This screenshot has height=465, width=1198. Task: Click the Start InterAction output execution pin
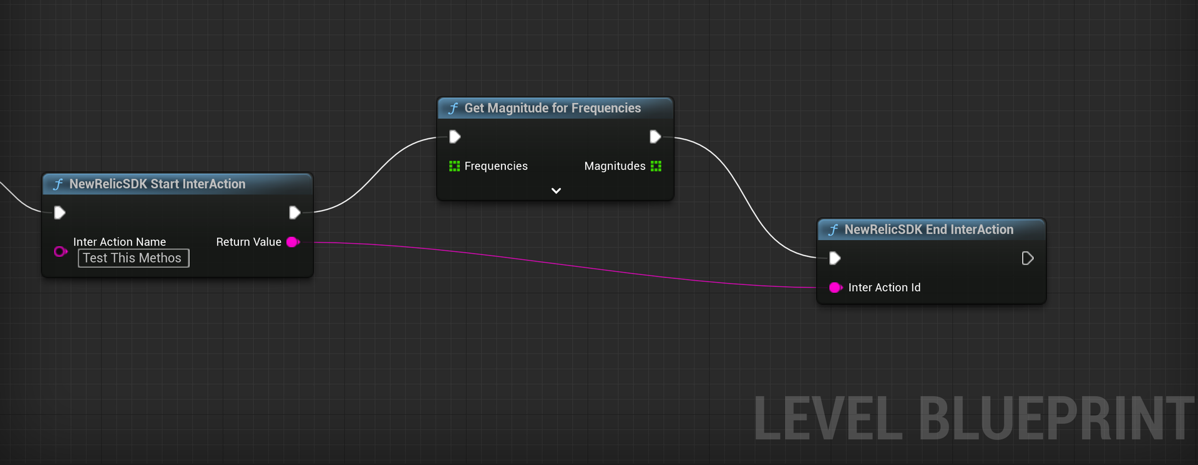click(x=295, y=213)
